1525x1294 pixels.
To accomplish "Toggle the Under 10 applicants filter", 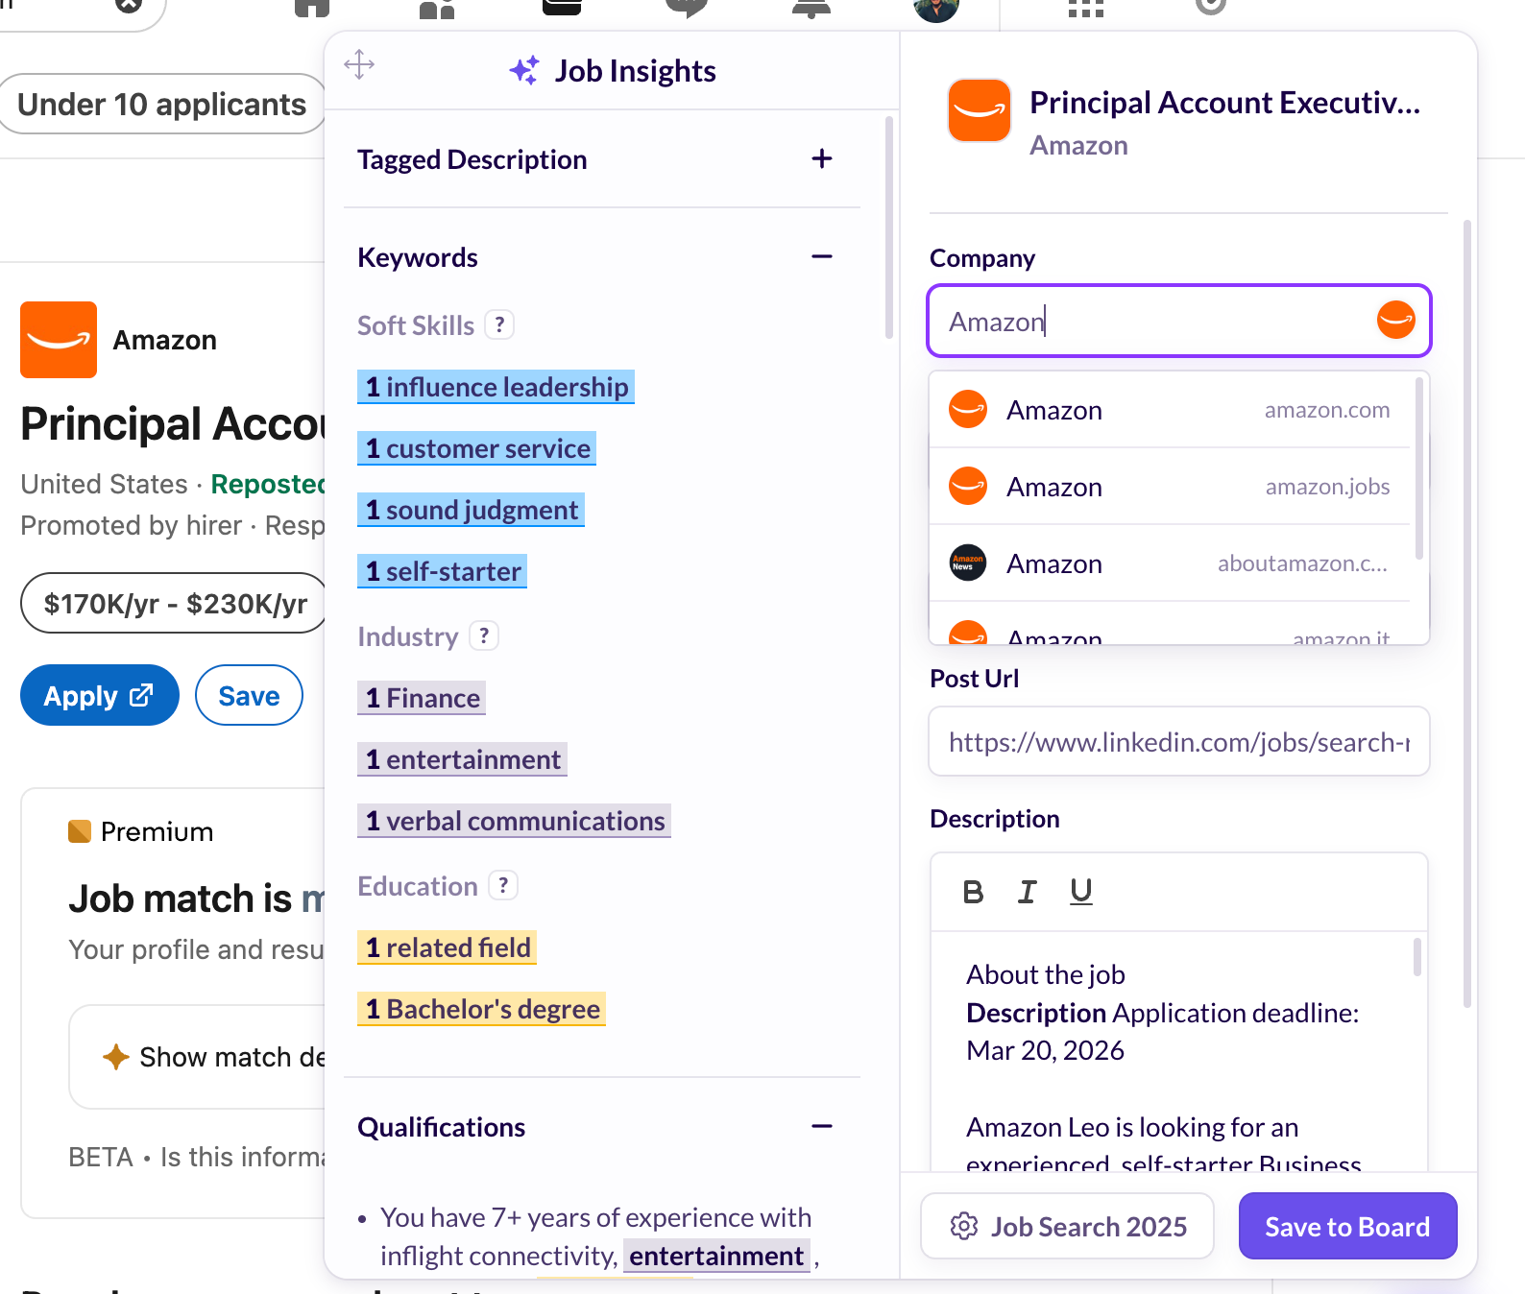I will (x=161, y=104).
